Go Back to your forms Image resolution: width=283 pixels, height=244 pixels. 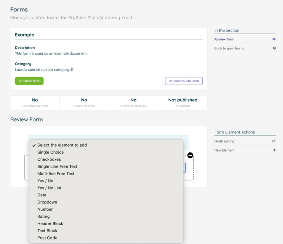(229, 48)
